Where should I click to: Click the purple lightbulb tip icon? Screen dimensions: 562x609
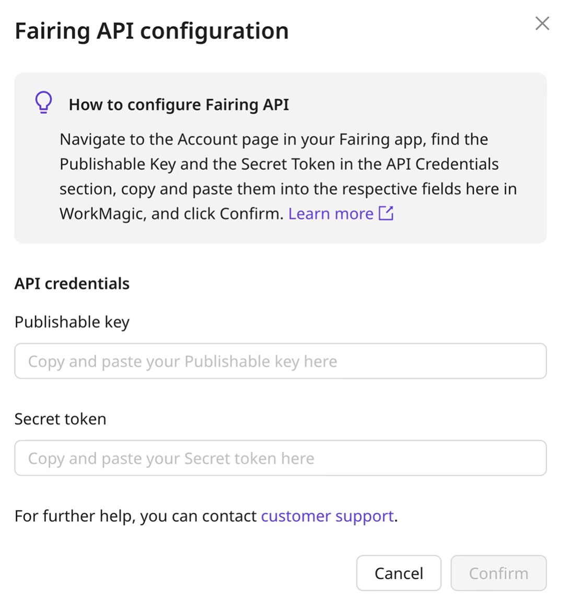coord(44,102)
